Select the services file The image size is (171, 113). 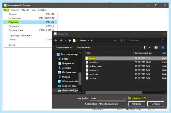tap(126, 78)
